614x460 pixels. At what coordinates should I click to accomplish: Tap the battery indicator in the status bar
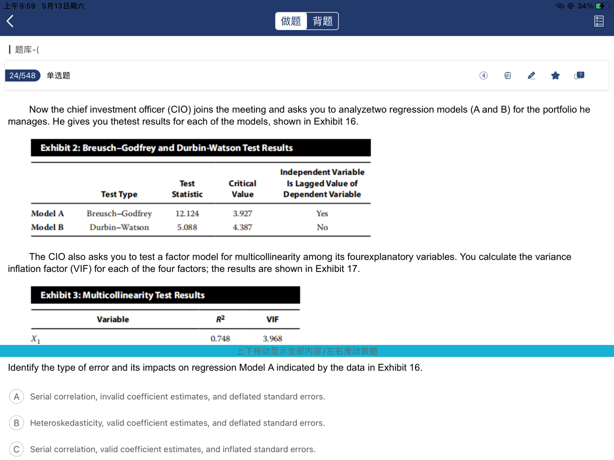click(603, 6)
